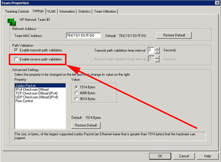Click the OK button

point(160,156)
